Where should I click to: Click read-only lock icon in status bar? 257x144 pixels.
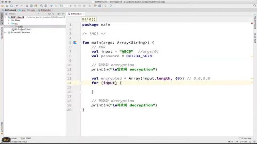pyautogui.click(x=250, y=142)
